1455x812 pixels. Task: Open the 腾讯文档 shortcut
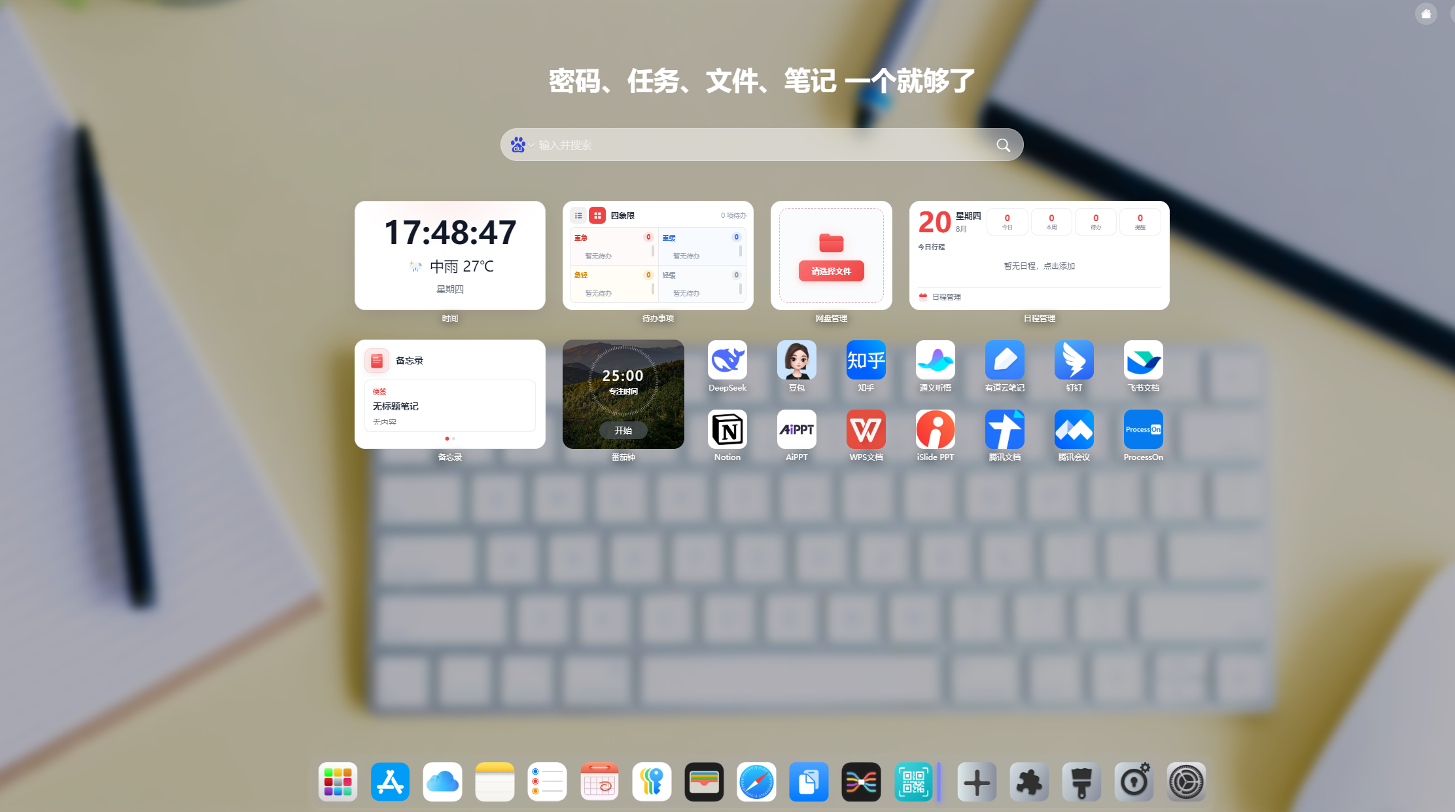(x=1004, y=429)
